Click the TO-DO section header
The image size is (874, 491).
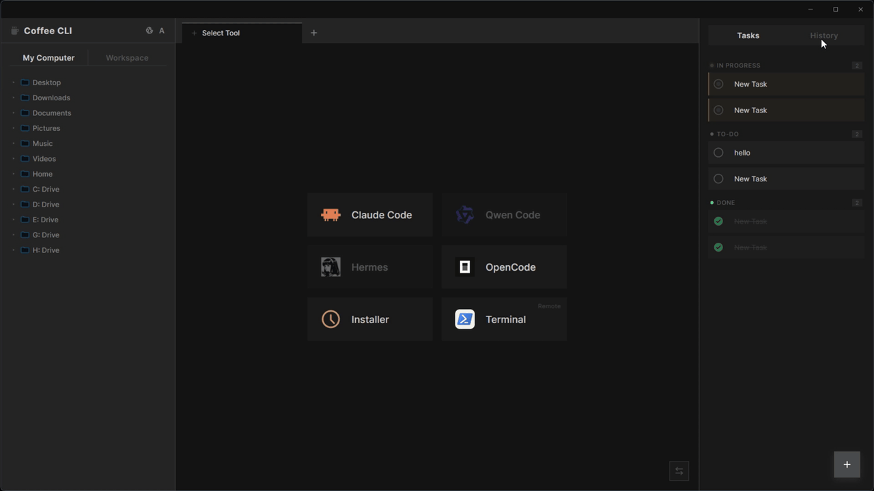(787, 134)
